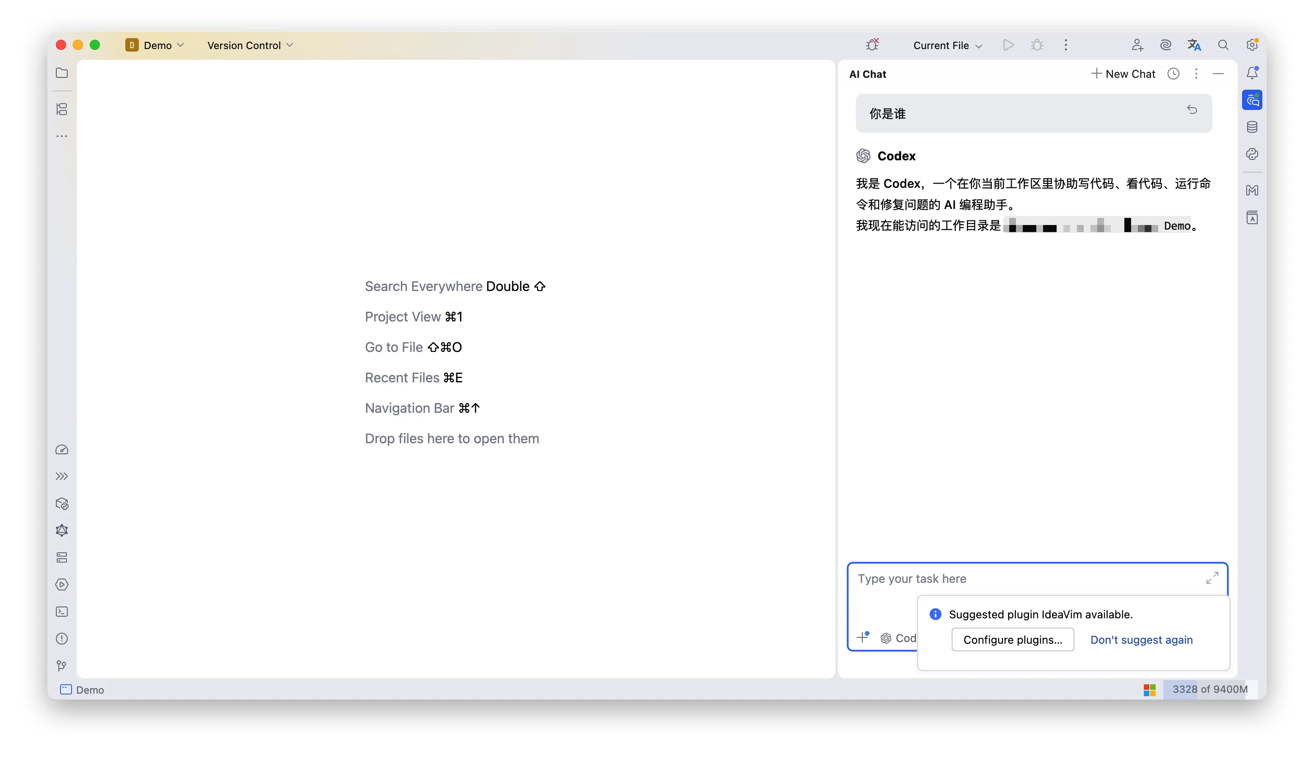Show more tool windows via ellipsis

[61, 137]
